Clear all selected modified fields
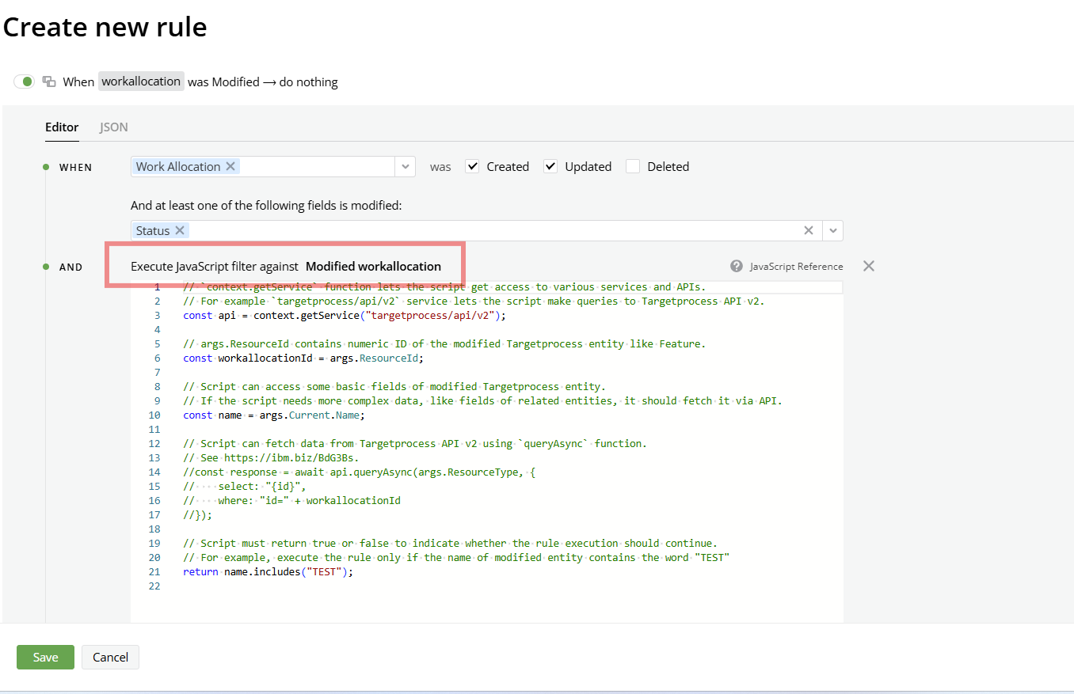 [x=808, y=230]
